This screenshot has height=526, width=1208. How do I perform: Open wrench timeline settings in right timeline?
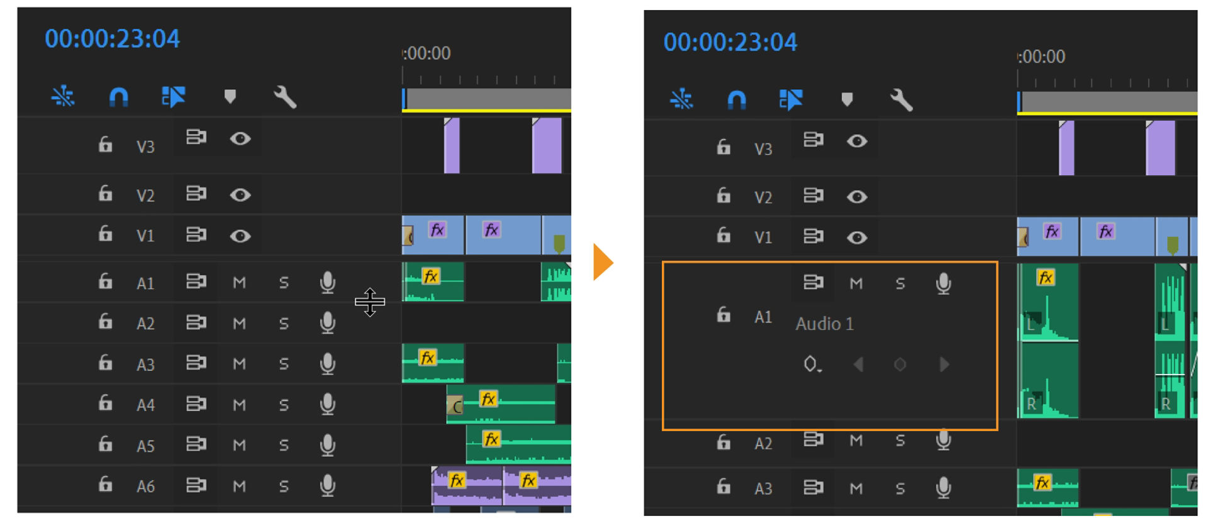pyautogui.click(x=901, y=99)
